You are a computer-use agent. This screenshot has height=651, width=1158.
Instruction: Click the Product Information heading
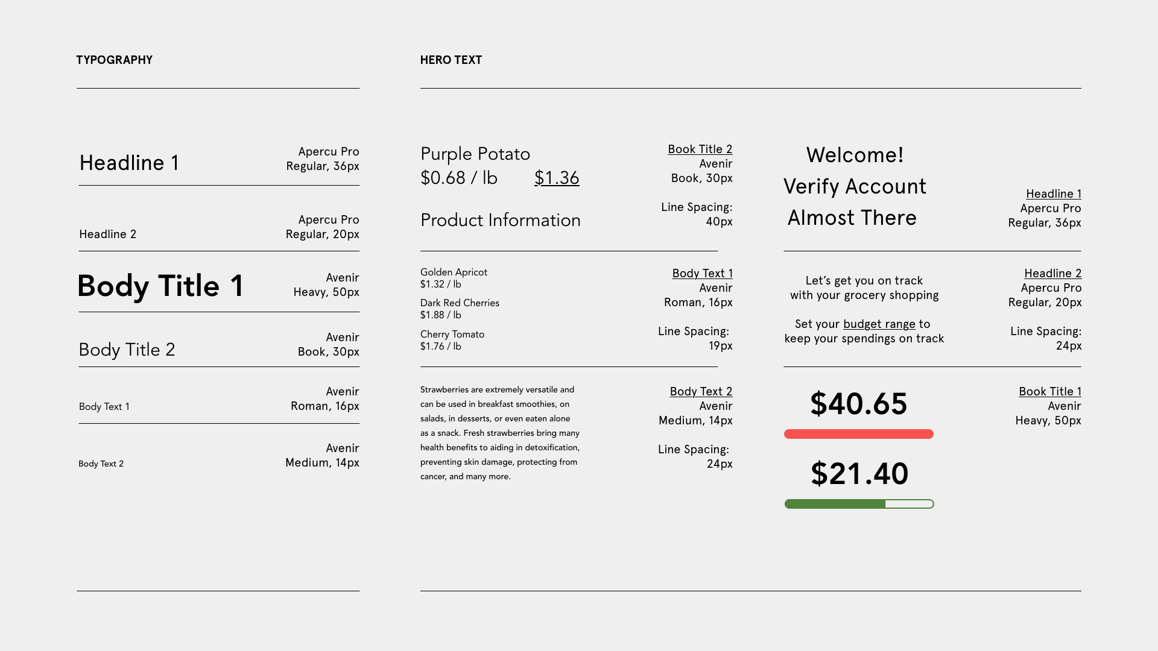click(500, 221)
